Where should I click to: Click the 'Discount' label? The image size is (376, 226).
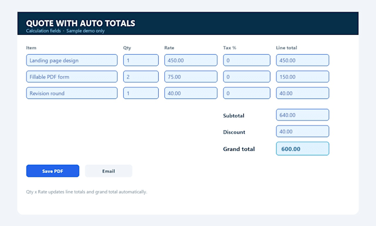(x=234, y=132)
